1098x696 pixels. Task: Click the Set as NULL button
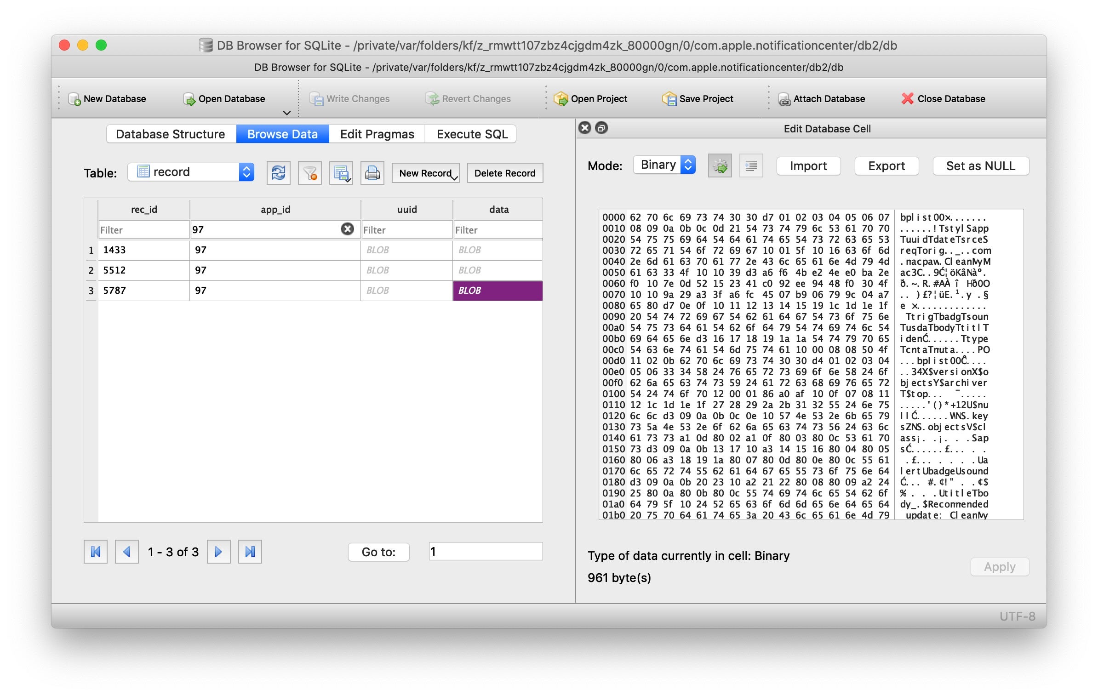980,165
